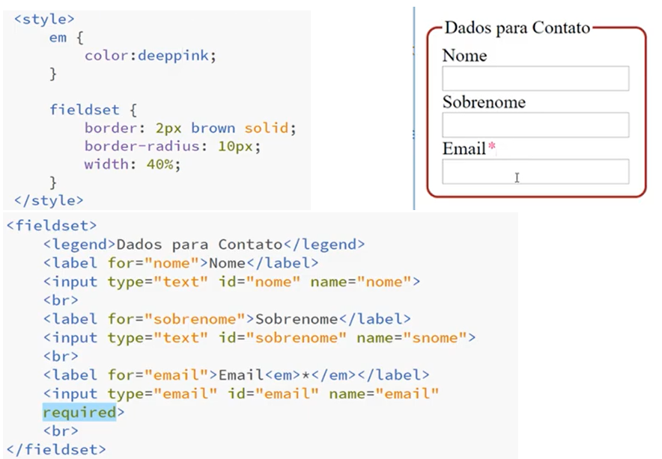
Task: Click the Nome text input field
Action: tap(535, 78)
